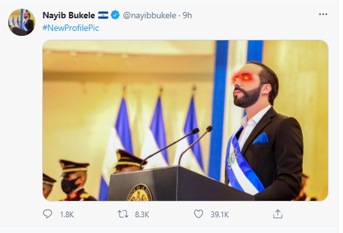Open the share tweet upload icon
This screenshot has width=343, height=233.
click(278, 214)
